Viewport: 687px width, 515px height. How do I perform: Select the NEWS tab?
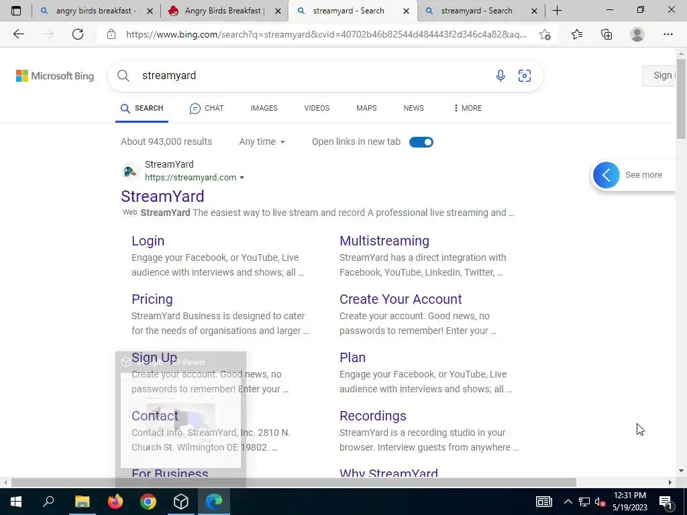tap(413, 108)
